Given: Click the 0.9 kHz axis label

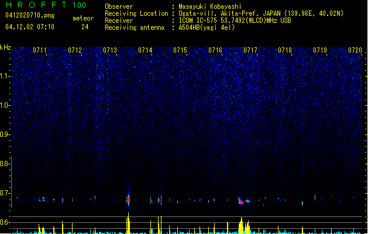Looking at the screenshot, I should [x=5, y=135].
